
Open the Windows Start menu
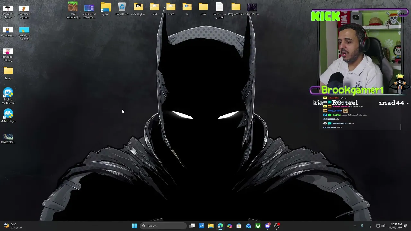pyautogui.click(x=135, y=226)
